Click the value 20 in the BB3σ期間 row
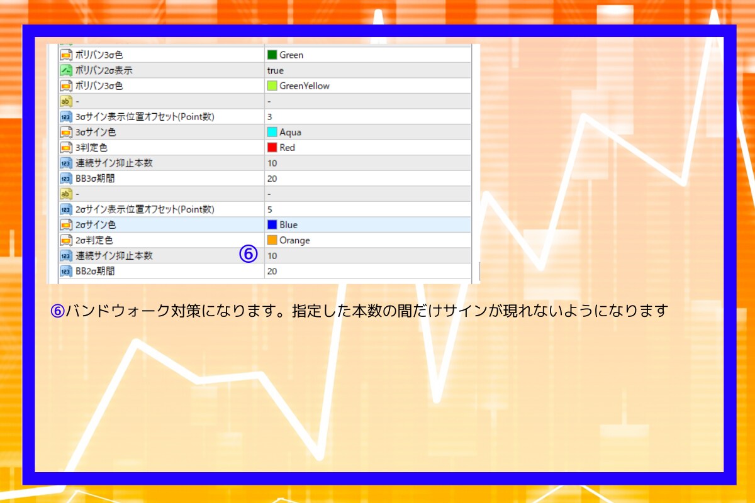The image size is (755, 503). (272, 178)
